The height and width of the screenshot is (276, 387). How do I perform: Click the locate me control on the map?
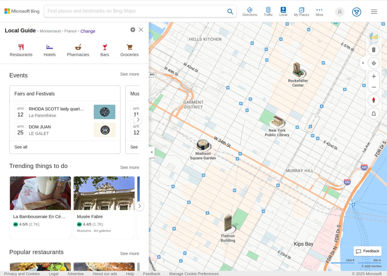click(374, 63)
